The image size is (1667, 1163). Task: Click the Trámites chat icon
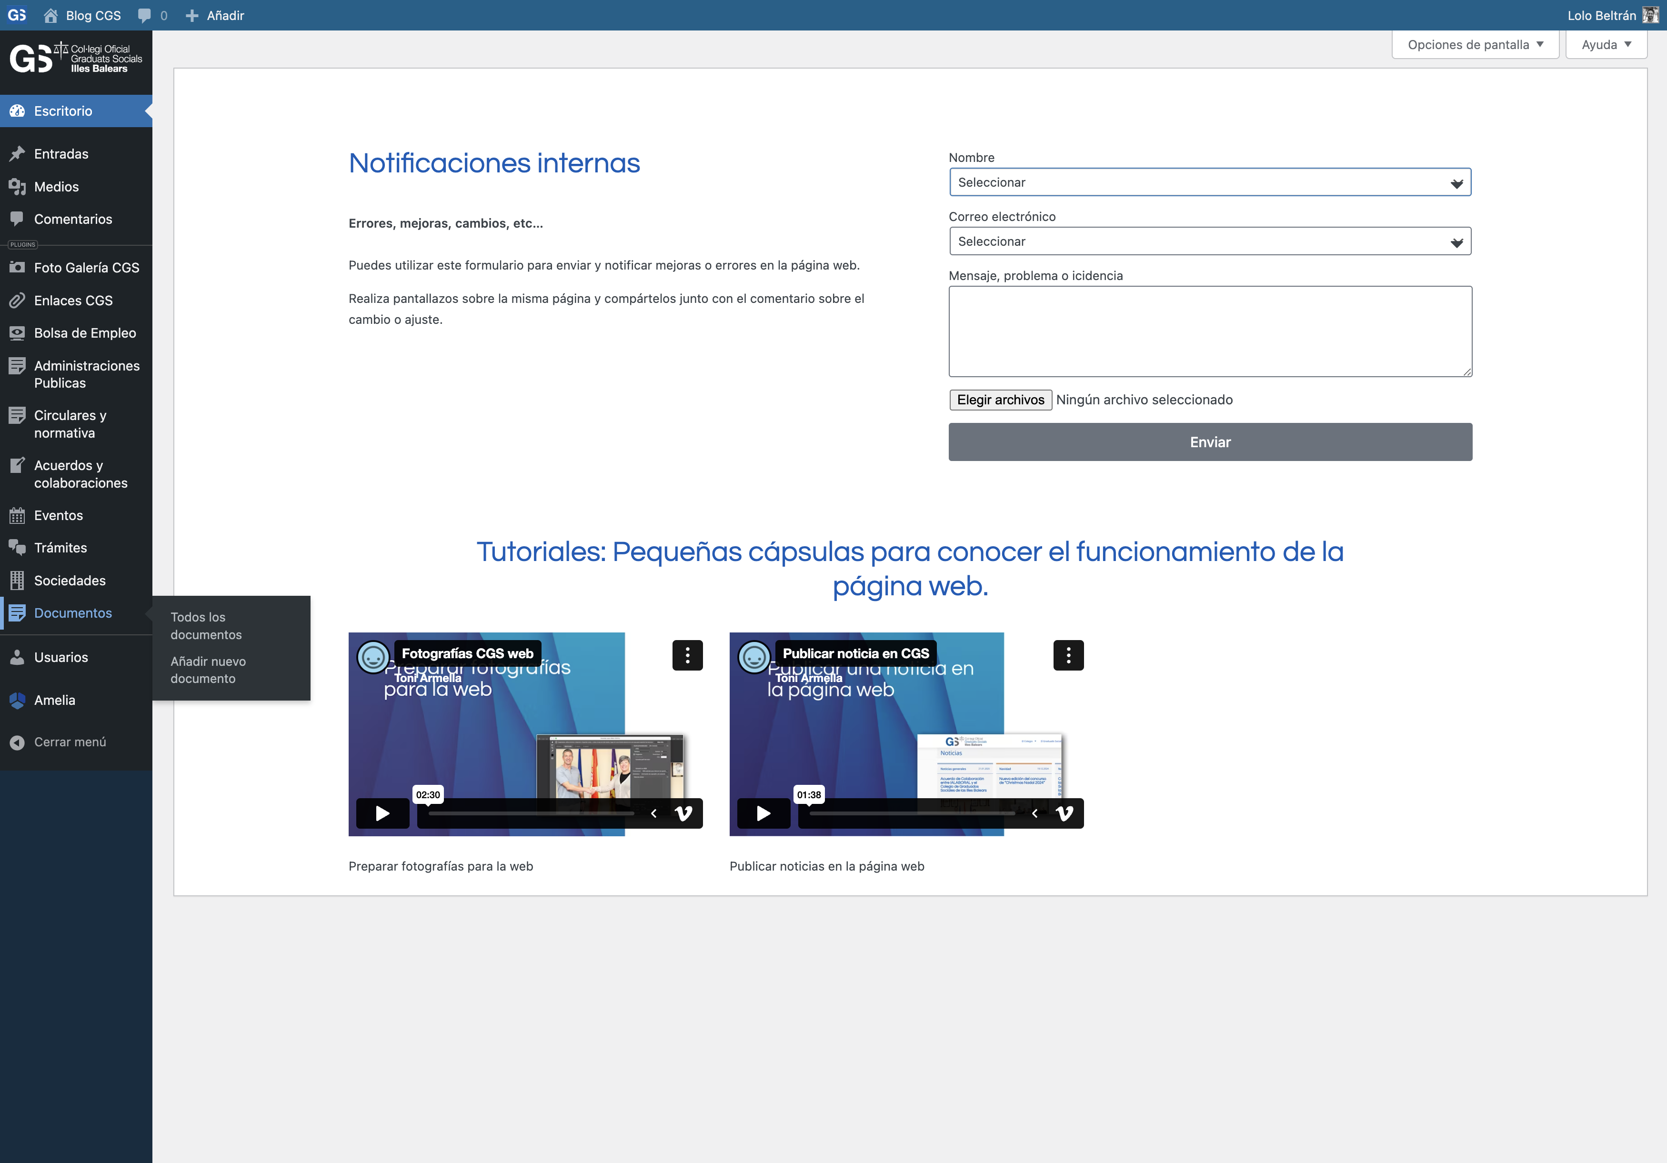[x=17, y=547]
